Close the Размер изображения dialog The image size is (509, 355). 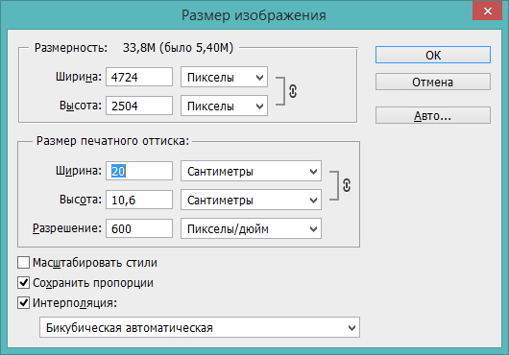[487, 11]
